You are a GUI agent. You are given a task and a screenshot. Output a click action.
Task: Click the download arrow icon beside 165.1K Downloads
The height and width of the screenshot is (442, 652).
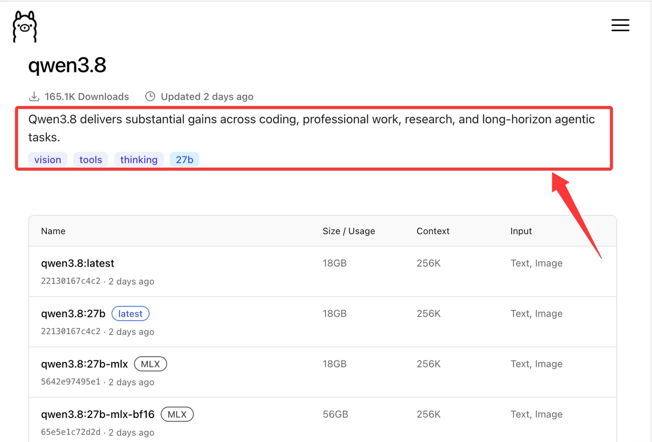[x=34, y=96]
